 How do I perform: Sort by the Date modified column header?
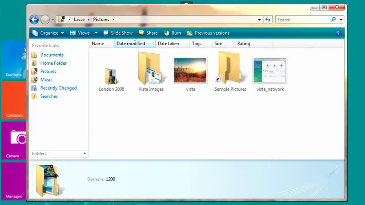click(135, 43)
